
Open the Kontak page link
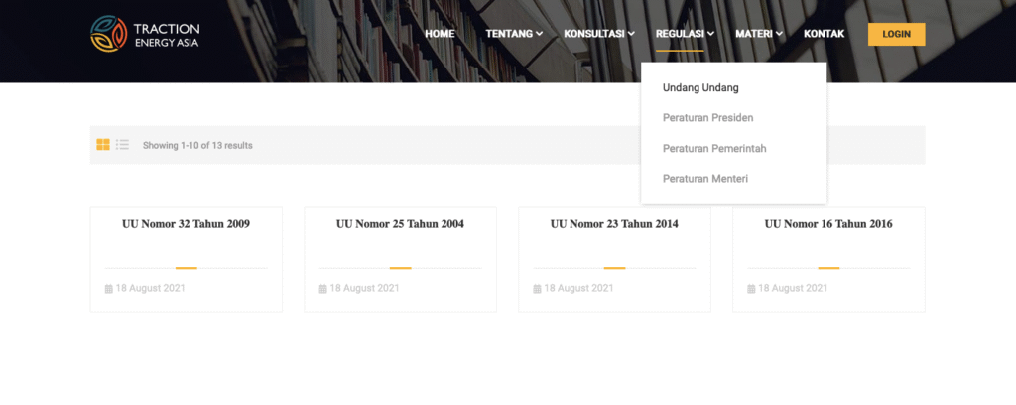(x=824, y=34)
